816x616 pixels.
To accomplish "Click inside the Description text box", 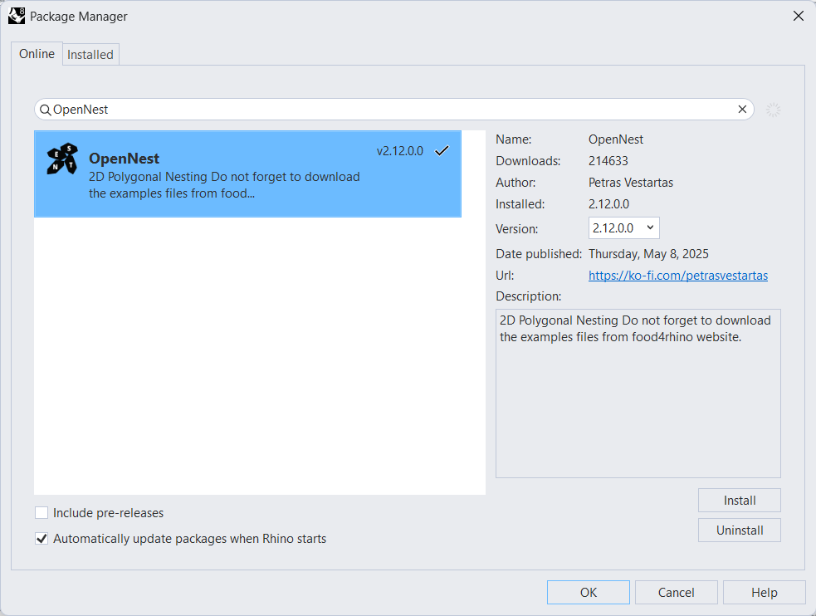I will (638, 394).
